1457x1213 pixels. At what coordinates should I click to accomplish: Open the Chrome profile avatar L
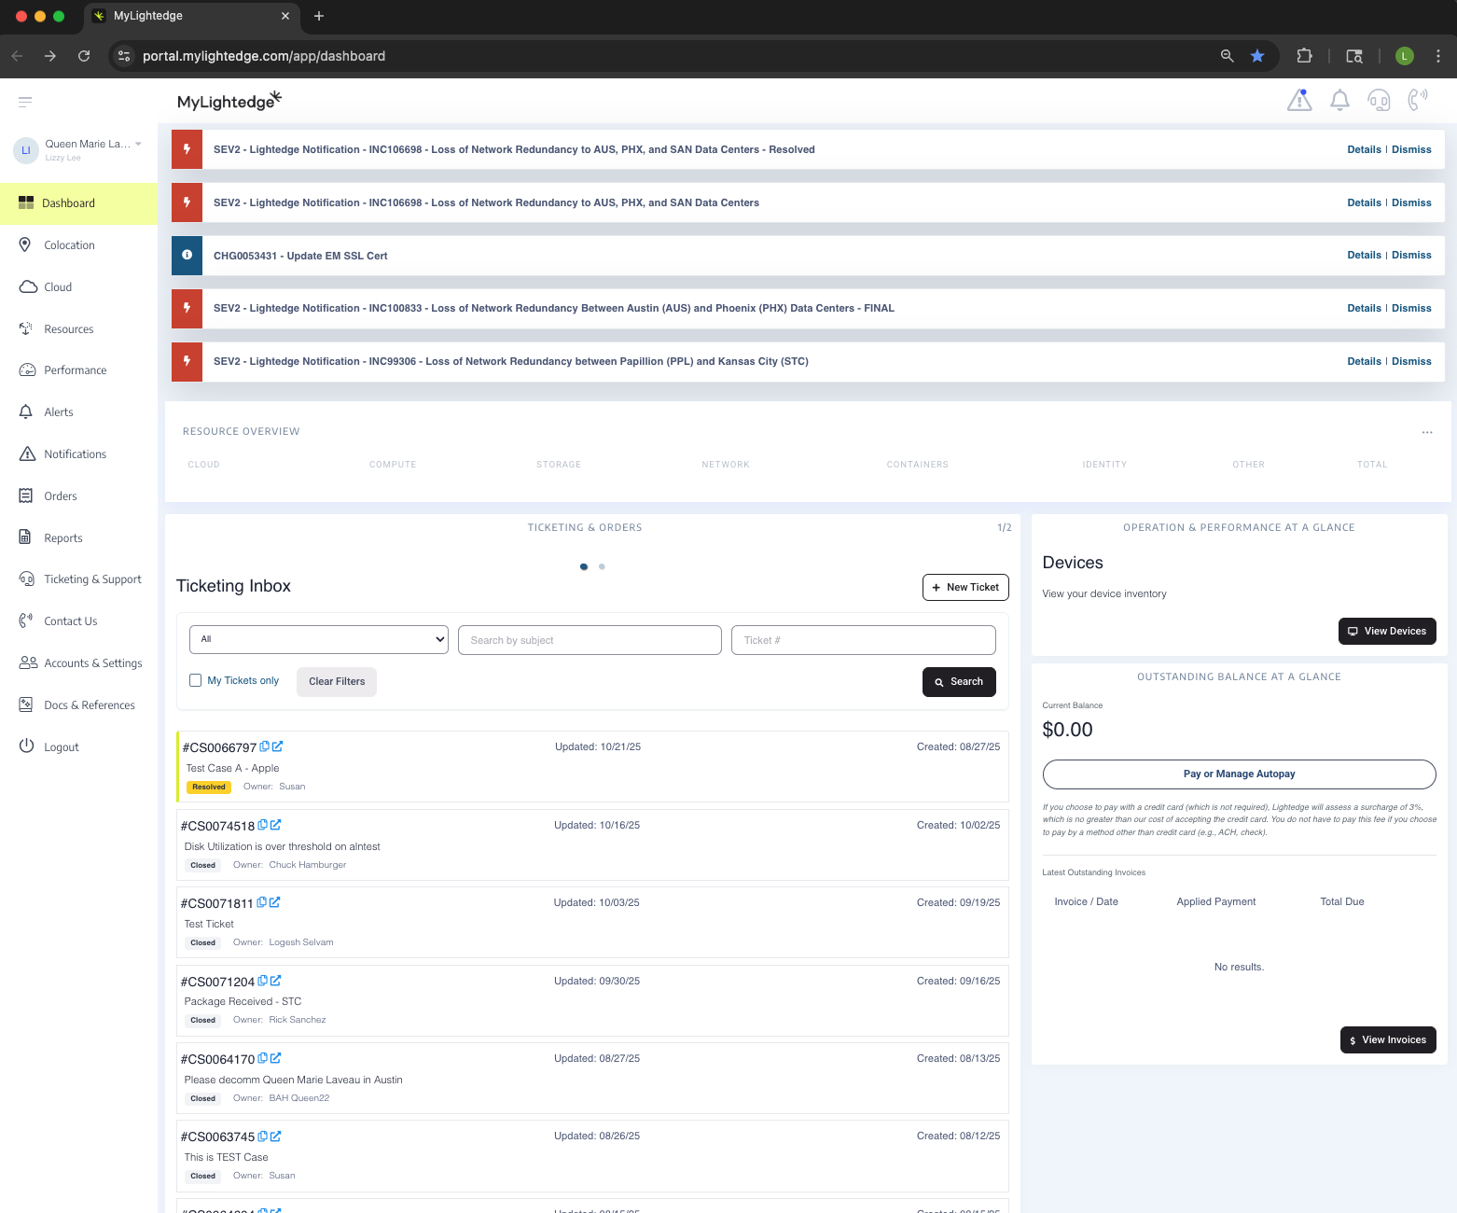pos(1405,56)
